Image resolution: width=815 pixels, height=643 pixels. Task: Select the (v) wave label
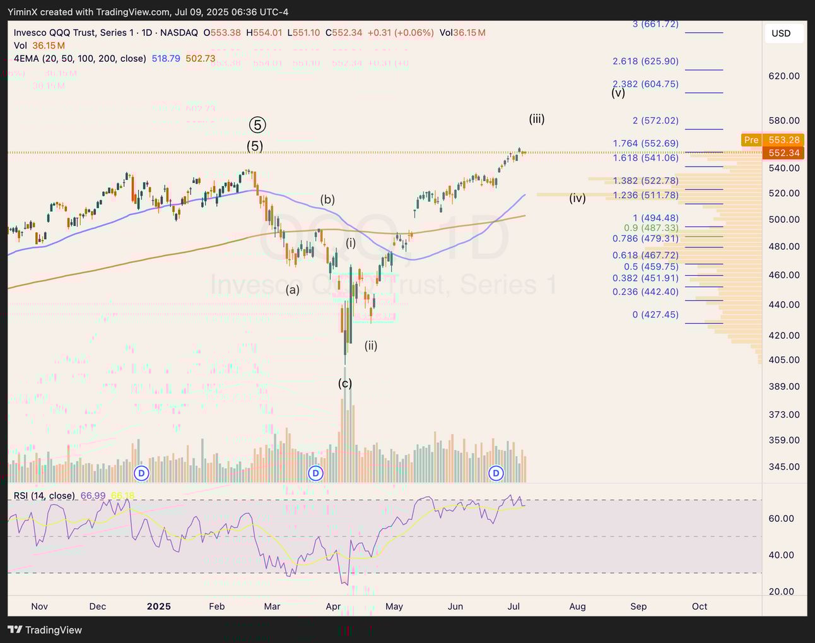618,92
